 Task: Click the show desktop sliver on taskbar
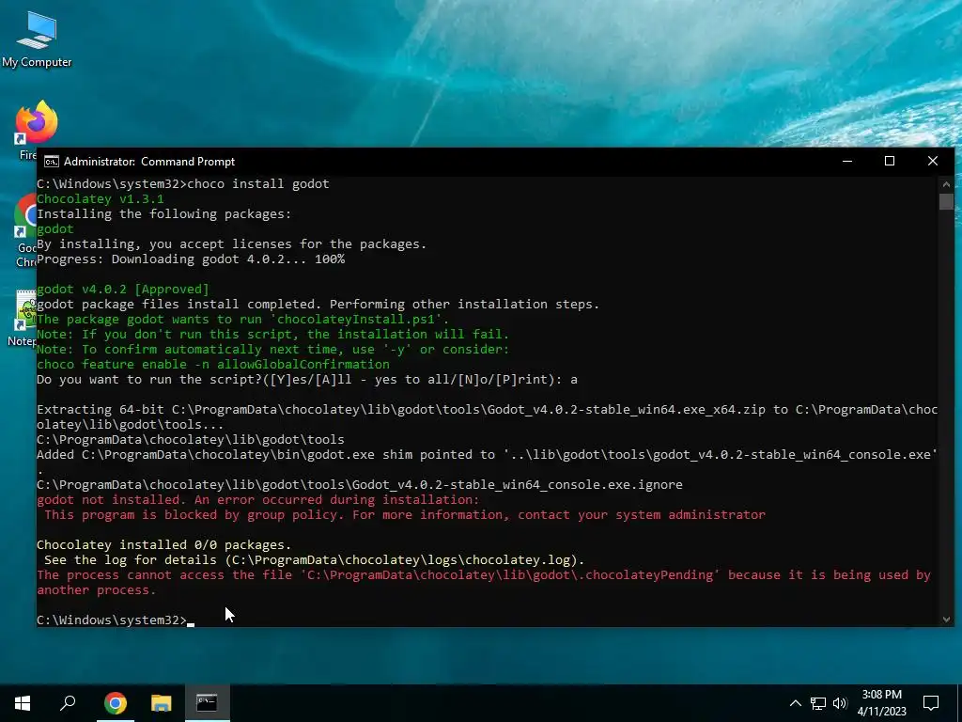(959, 703)
